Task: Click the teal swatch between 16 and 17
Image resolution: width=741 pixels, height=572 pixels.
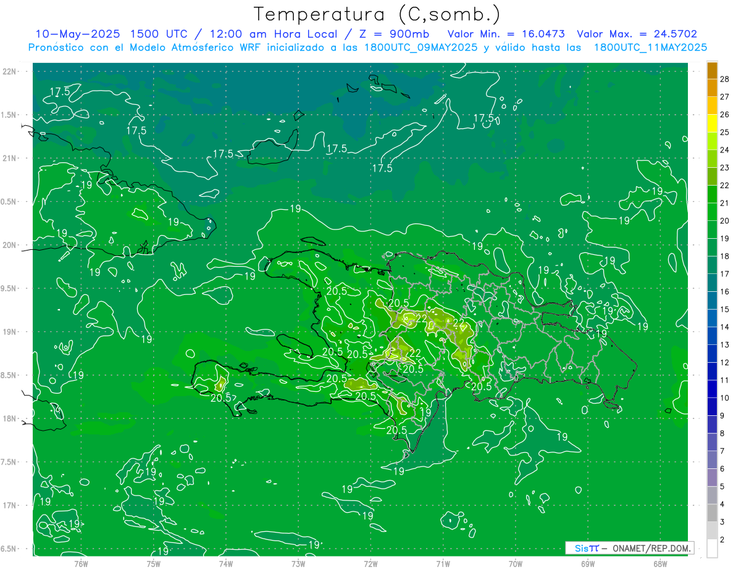Action: tap(712, 283)
